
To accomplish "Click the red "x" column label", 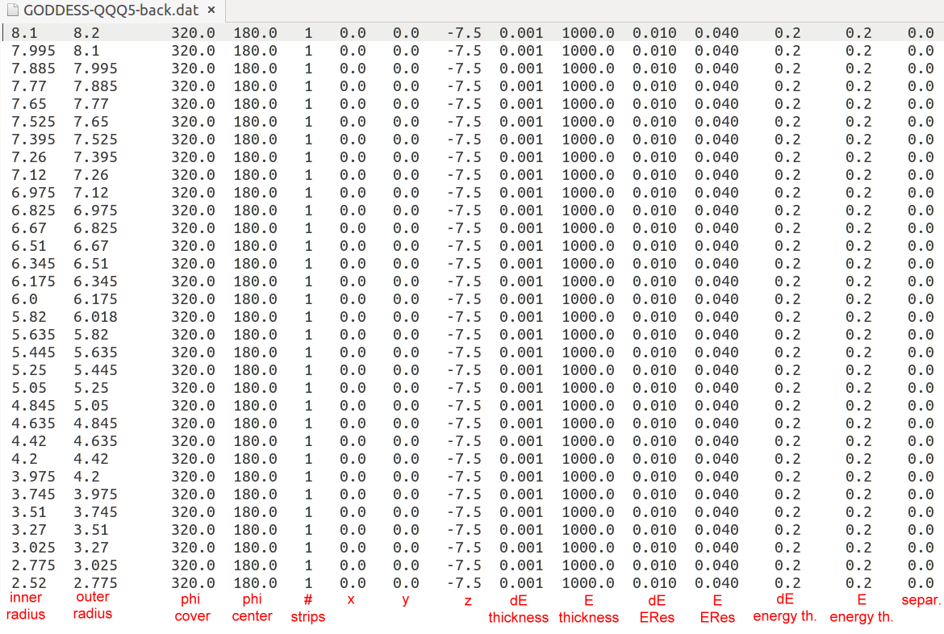I will (351, 600).
